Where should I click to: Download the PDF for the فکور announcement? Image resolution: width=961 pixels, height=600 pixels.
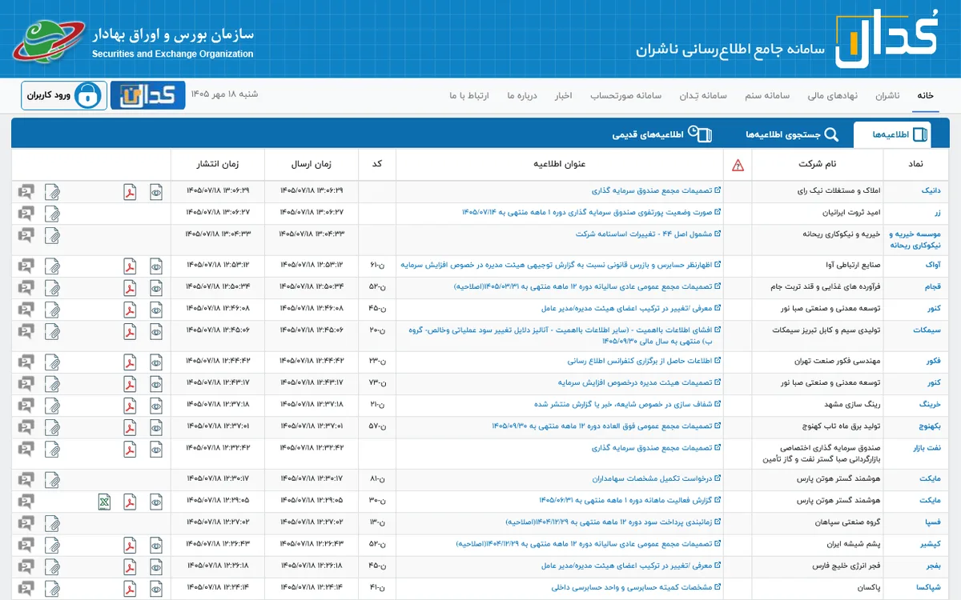(x=130, y=362)
